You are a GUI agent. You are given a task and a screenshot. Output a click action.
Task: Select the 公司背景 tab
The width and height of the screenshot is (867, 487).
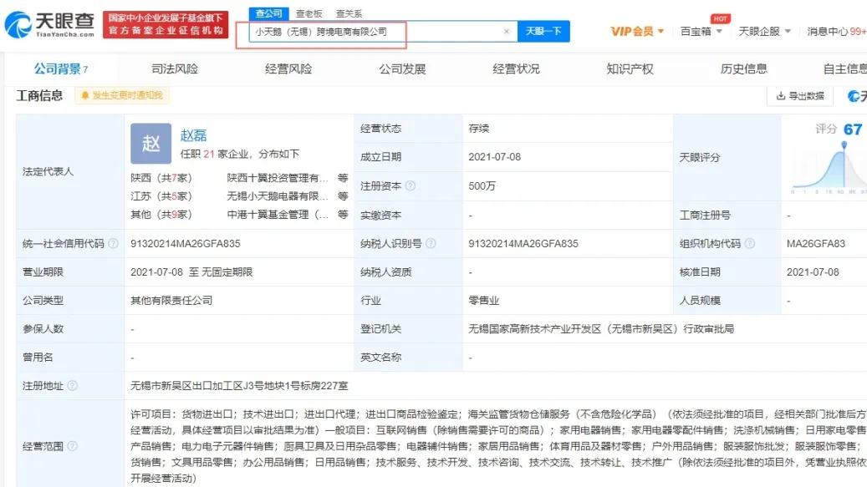click(x=61, y=69)
